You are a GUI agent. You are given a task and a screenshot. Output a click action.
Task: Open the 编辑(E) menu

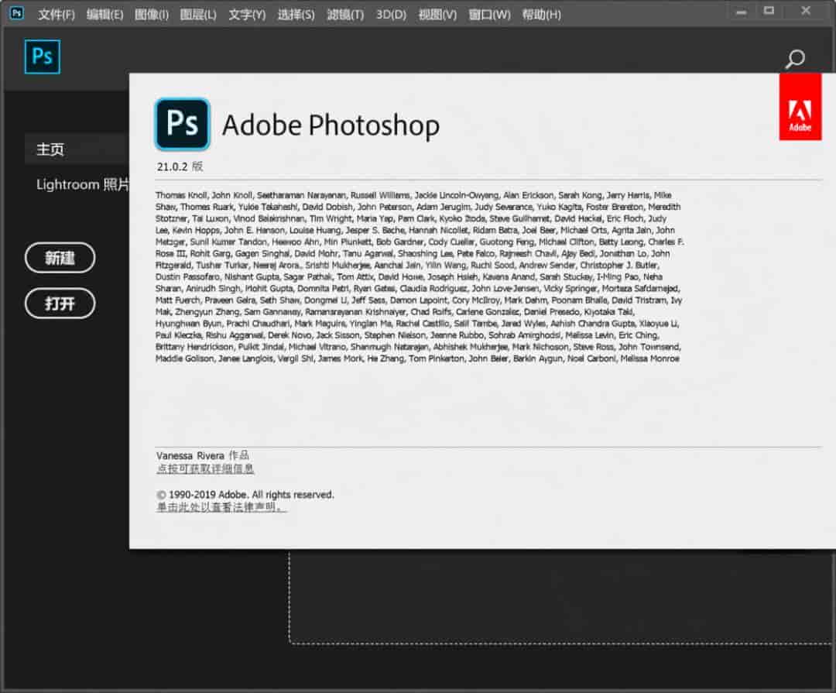tap(104, 15)
